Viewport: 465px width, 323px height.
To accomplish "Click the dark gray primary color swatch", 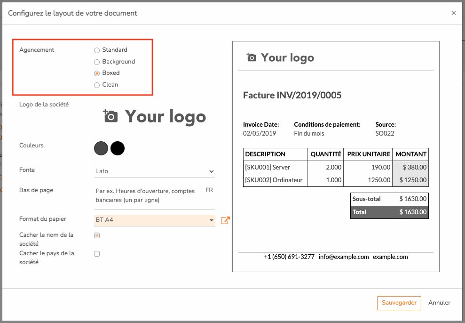I will [101, 148].
